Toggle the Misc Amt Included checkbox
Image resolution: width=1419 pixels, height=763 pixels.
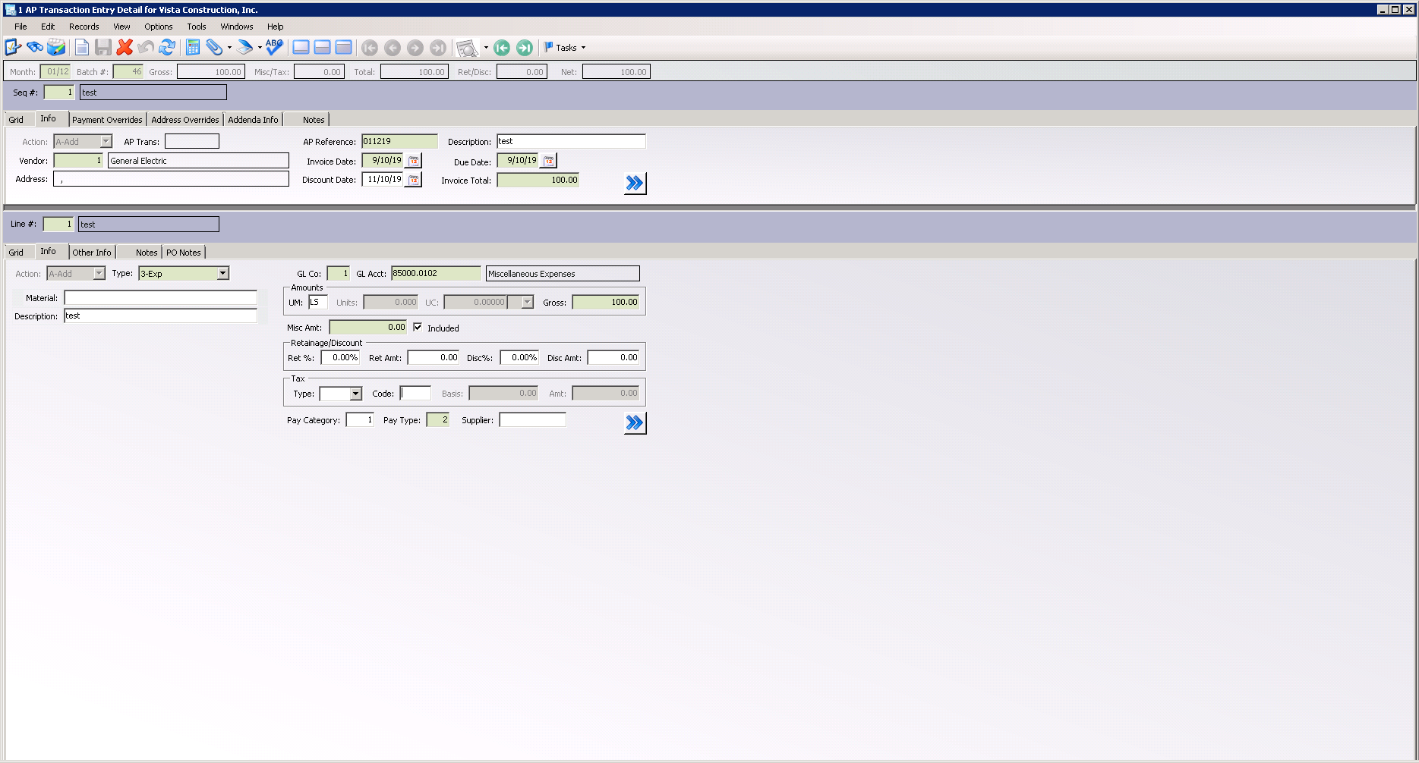point(418,328)
